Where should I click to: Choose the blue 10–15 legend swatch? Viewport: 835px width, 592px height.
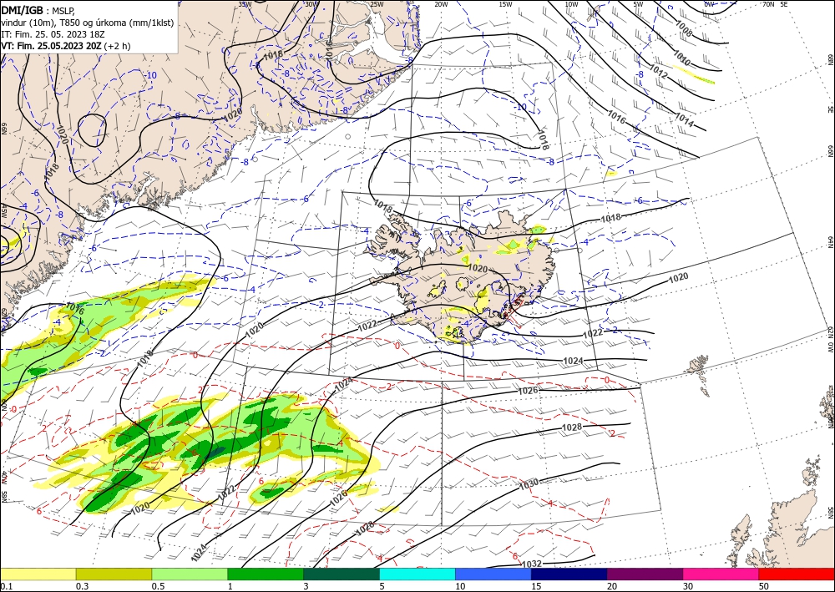(x=493, y=574)
